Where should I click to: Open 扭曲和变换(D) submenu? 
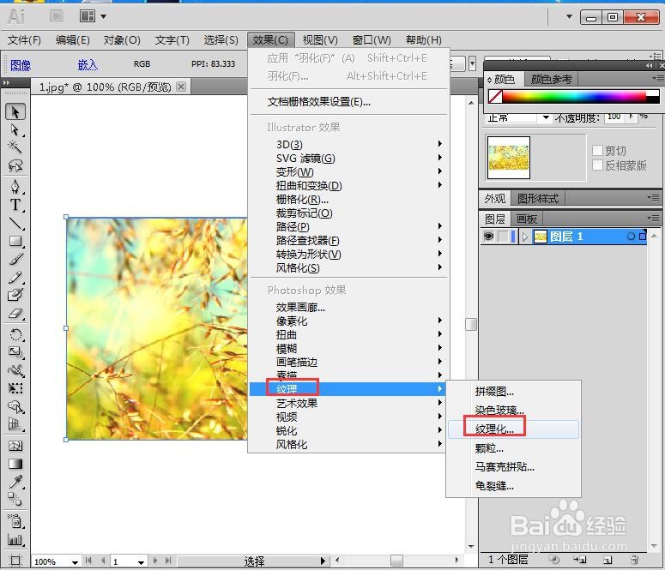point(348,185)
